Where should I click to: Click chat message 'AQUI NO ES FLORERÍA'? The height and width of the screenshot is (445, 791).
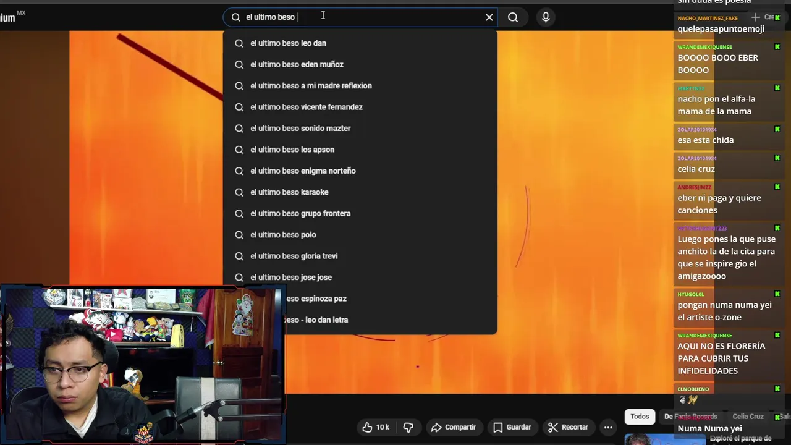pyautogui.click(x=721, y=358)
